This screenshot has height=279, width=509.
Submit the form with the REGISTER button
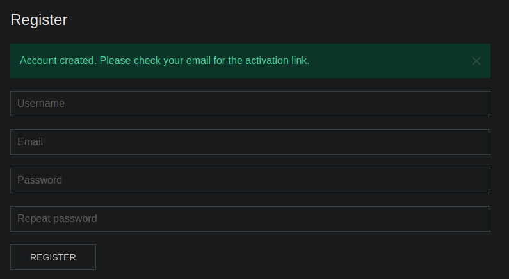53,257
